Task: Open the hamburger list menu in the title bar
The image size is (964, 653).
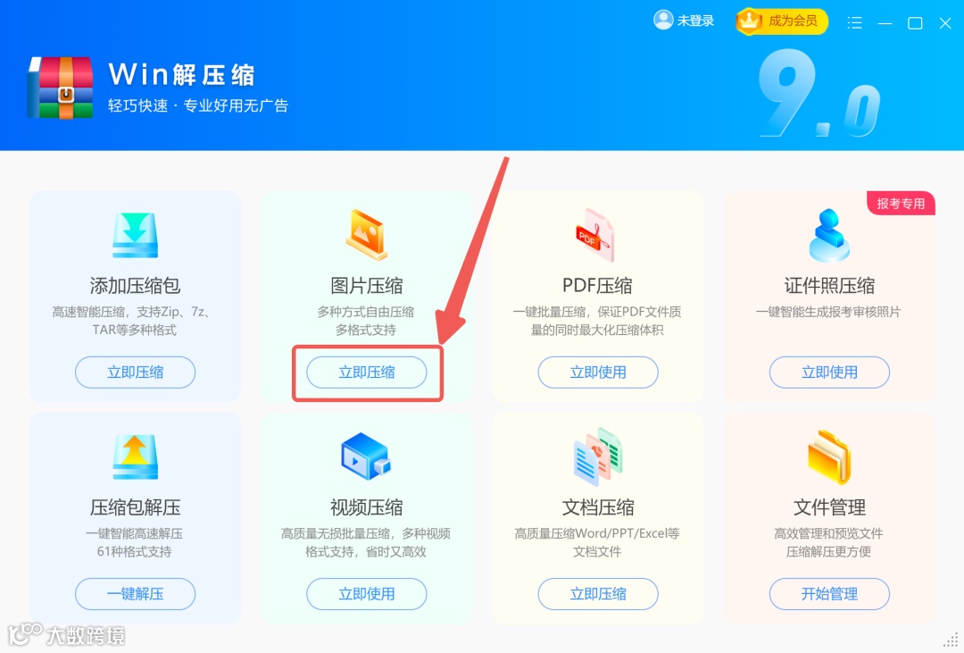Action: (x=854, y=22)
